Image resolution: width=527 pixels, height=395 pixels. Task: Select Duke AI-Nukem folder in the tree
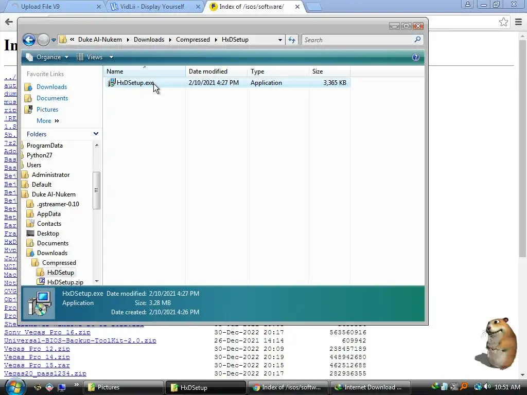tap(54, 194)
